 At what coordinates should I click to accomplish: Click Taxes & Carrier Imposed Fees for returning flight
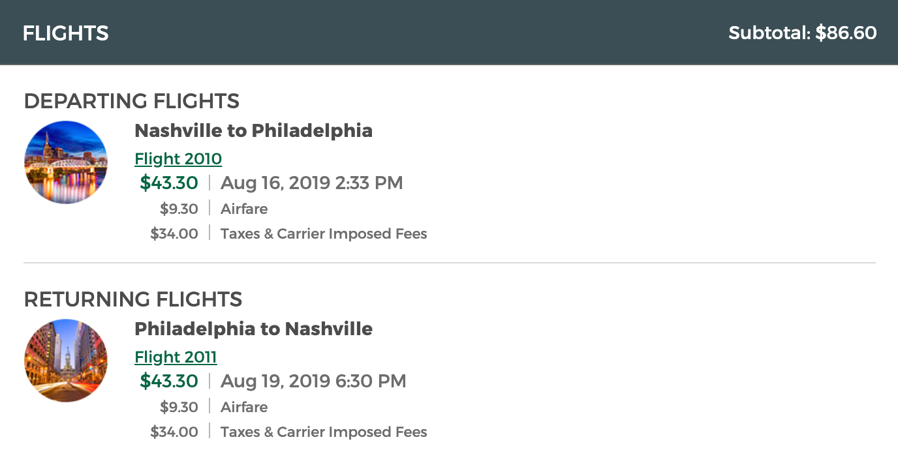[x=324, y=432]
